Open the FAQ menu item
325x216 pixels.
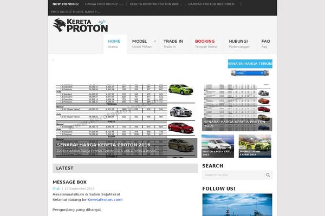(x=265, y=44)
